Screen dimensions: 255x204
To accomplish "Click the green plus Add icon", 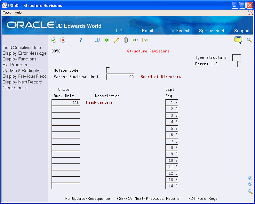I will 107,40.
